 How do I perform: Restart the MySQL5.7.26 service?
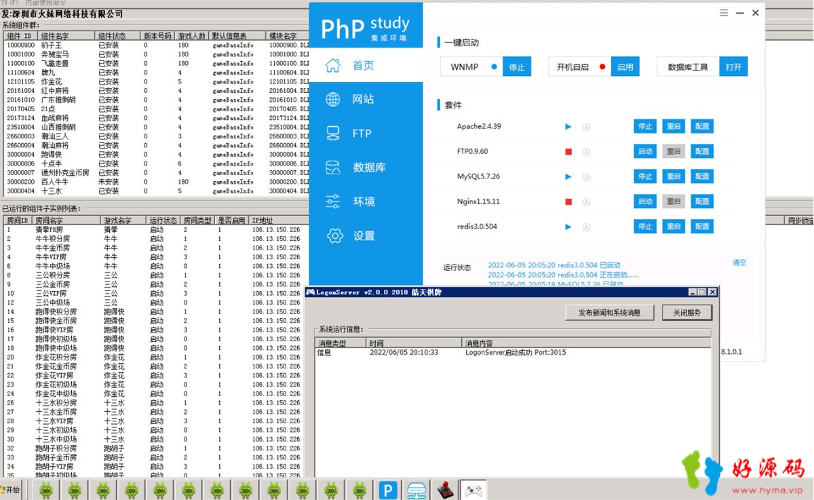pyautogui.click(x=674, y=176)
